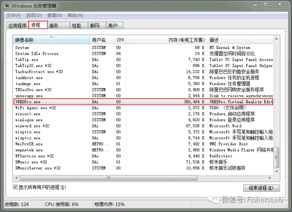Open the 帮助(H) menu
The height and width of the screenshot is (212, 292).
point(75,15)
